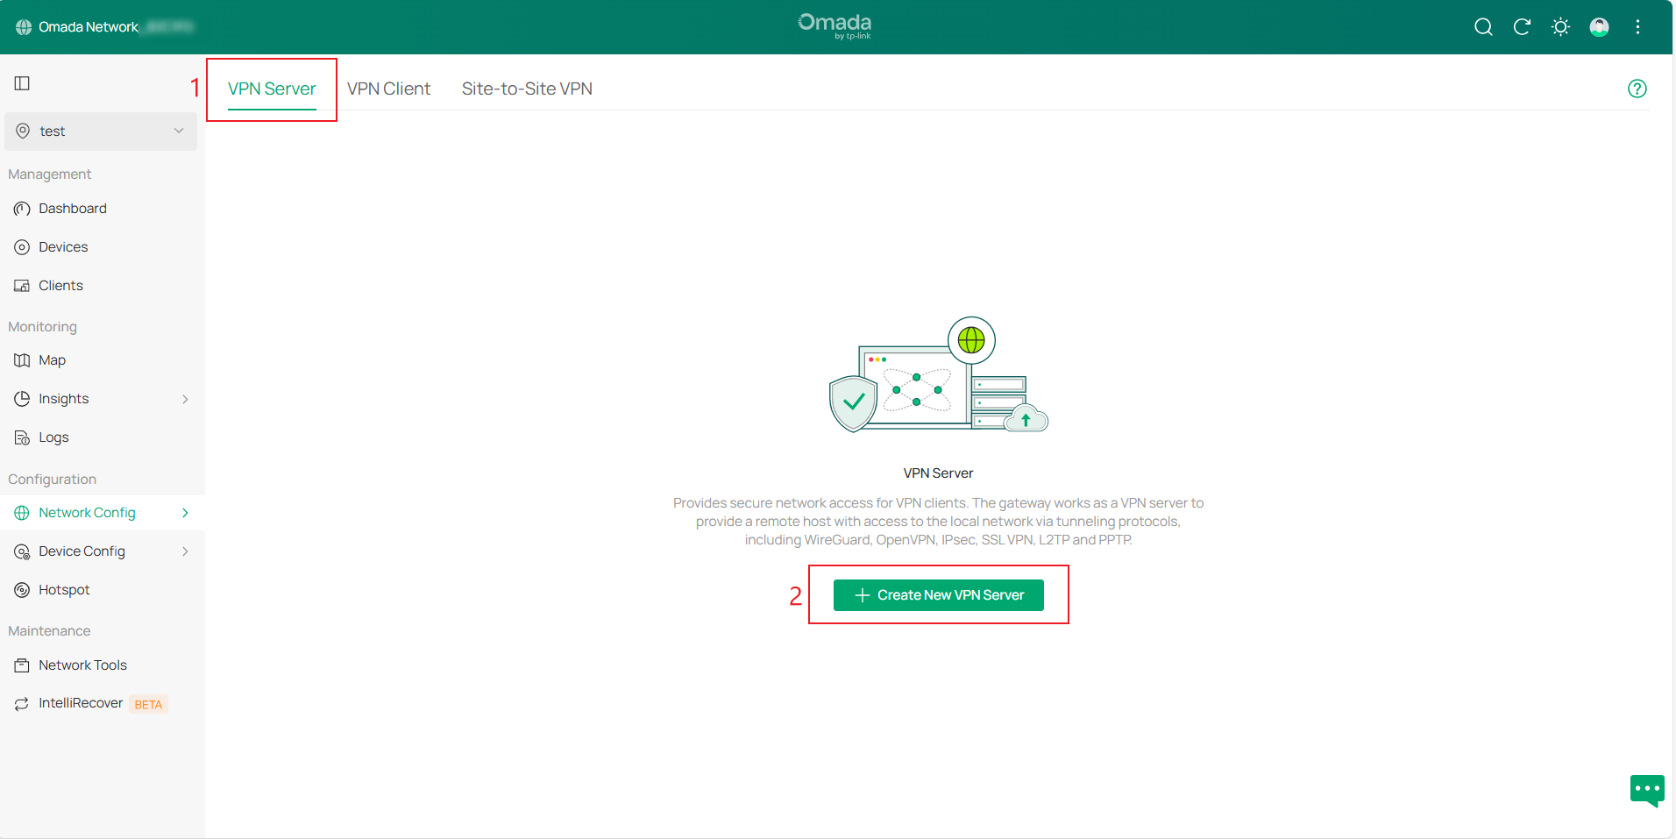Screen dimensions: 1676x839
Task: Click the sidebar collapse icon
Action: pyautogui.click(x=20, y=83)
